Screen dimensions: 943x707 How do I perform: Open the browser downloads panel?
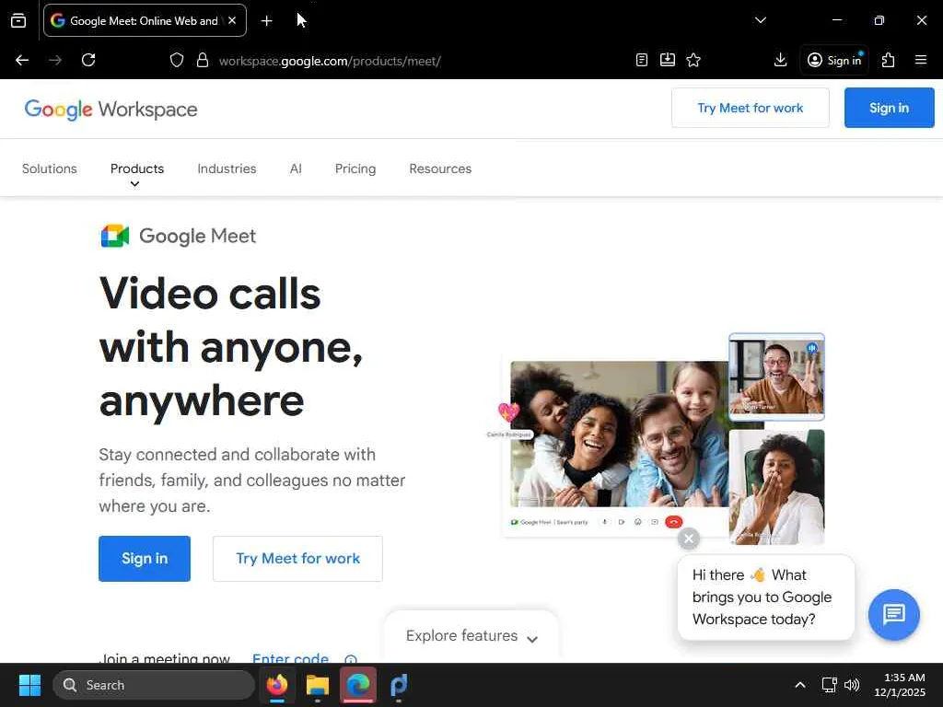(780, 60)
